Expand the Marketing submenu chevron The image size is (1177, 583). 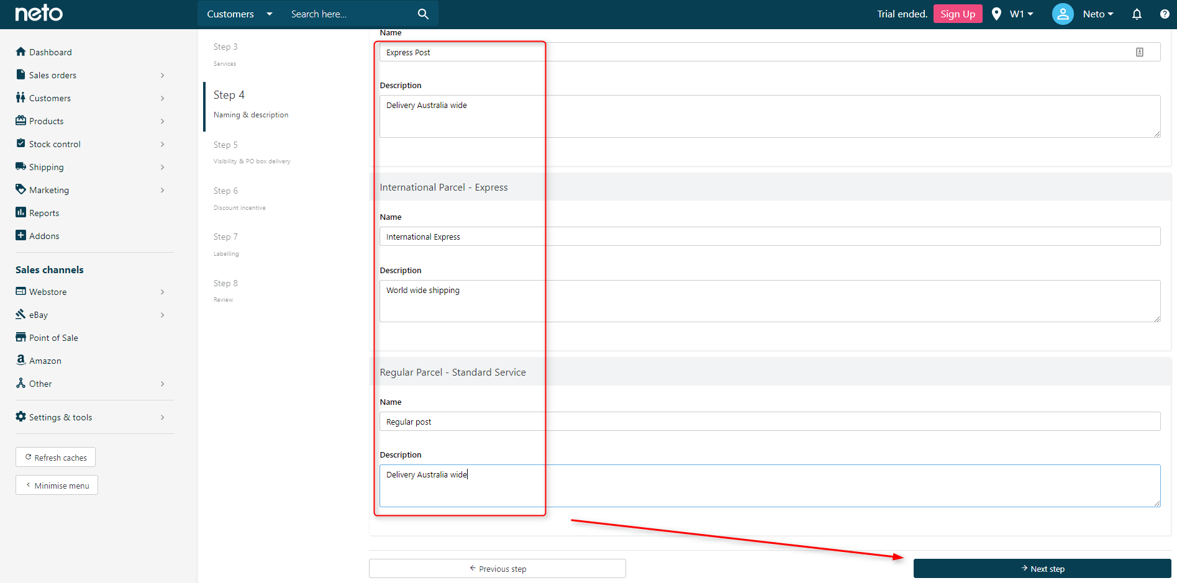[x=163, y=190]
